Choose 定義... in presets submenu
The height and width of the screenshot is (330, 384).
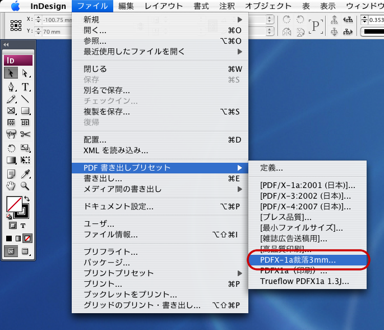click(308, 168)
